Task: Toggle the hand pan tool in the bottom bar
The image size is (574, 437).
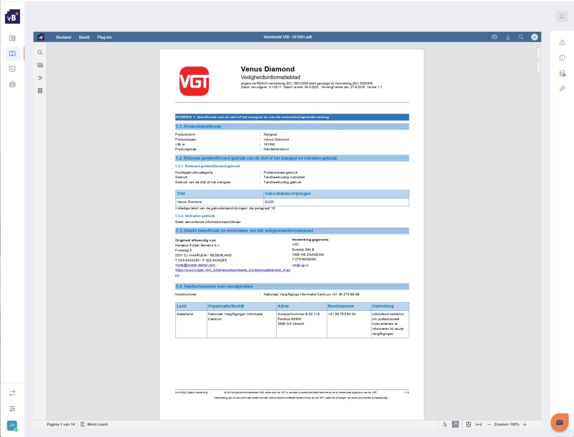Action: coord(455,424)
